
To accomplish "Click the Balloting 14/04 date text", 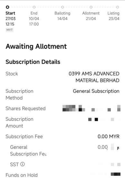I will pos(63,19).
